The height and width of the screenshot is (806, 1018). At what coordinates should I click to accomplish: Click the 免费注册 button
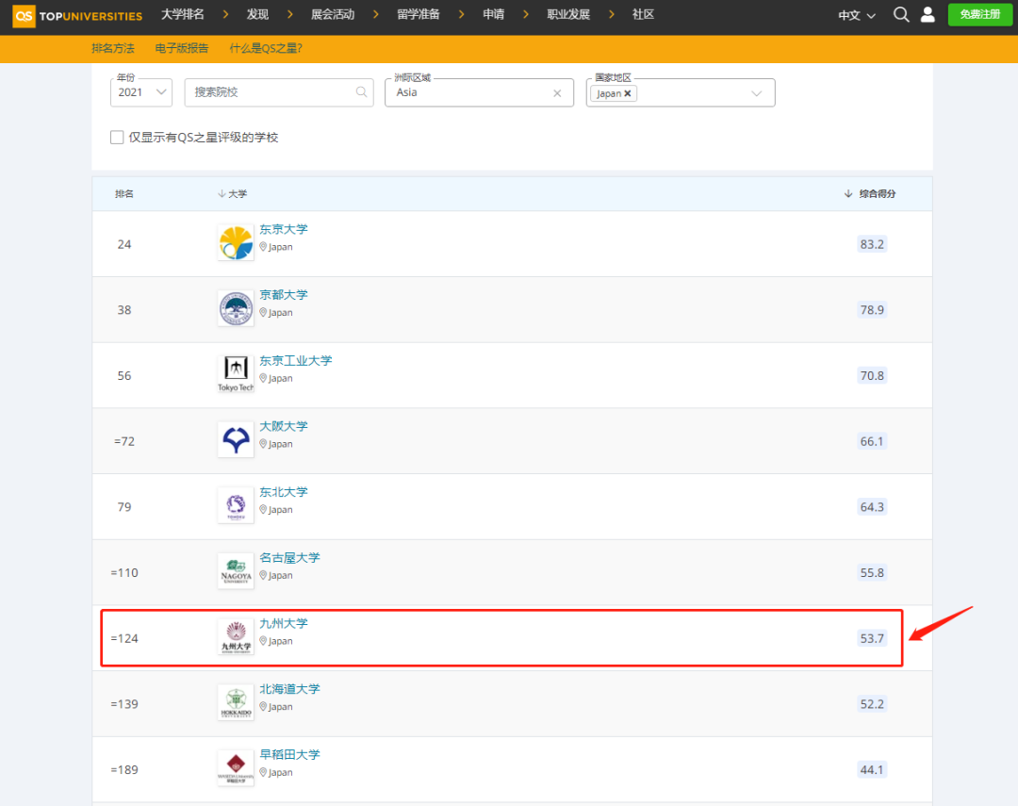coord(979,14)
